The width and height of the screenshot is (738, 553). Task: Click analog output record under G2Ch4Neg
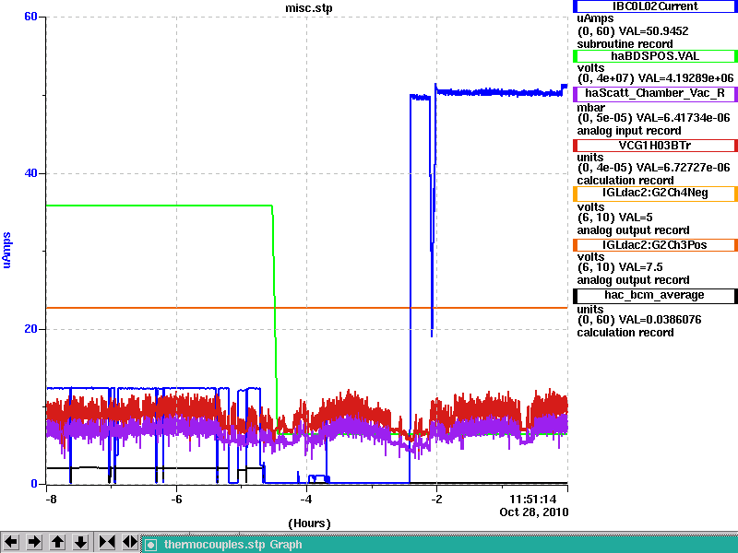633,230
